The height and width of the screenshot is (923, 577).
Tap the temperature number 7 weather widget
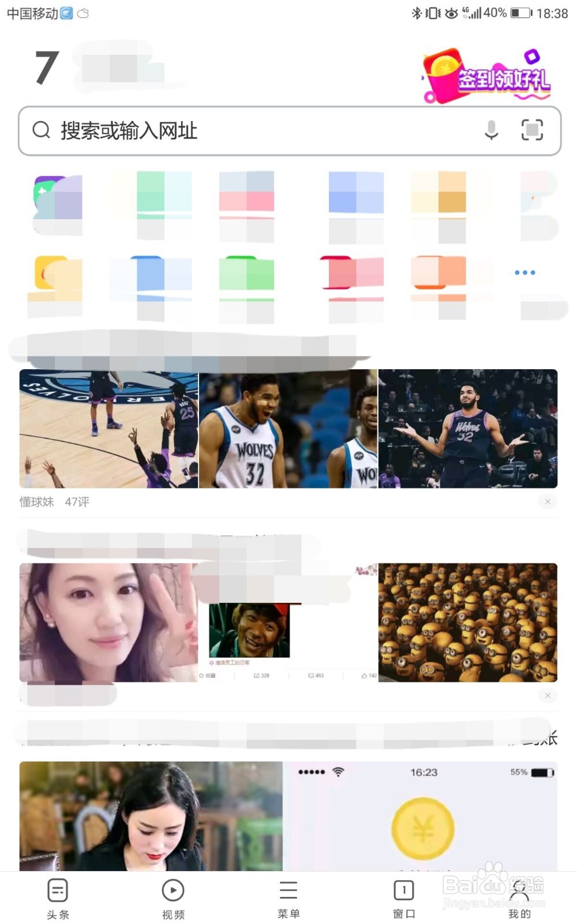(x=47, y=68)
